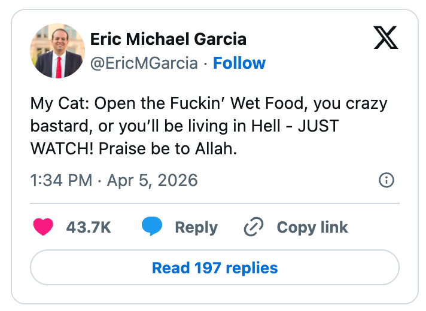
Task: Click the Apr 5, 2026 date
Action: (x=152, y=180)
